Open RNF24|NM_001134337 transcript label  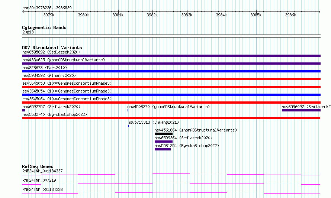tap(42, 171)
